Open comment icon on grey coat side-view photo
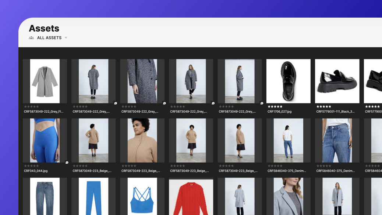This screenshot has height=215, width=382. pyautogui.click(x=262, y=103)
